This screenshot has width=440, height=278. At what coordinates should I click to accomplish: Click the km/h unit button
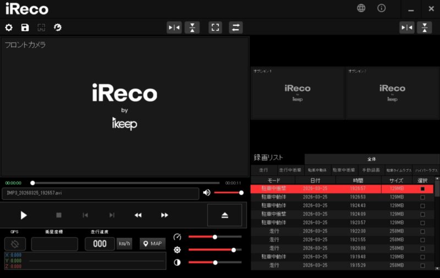pos(124,243)
